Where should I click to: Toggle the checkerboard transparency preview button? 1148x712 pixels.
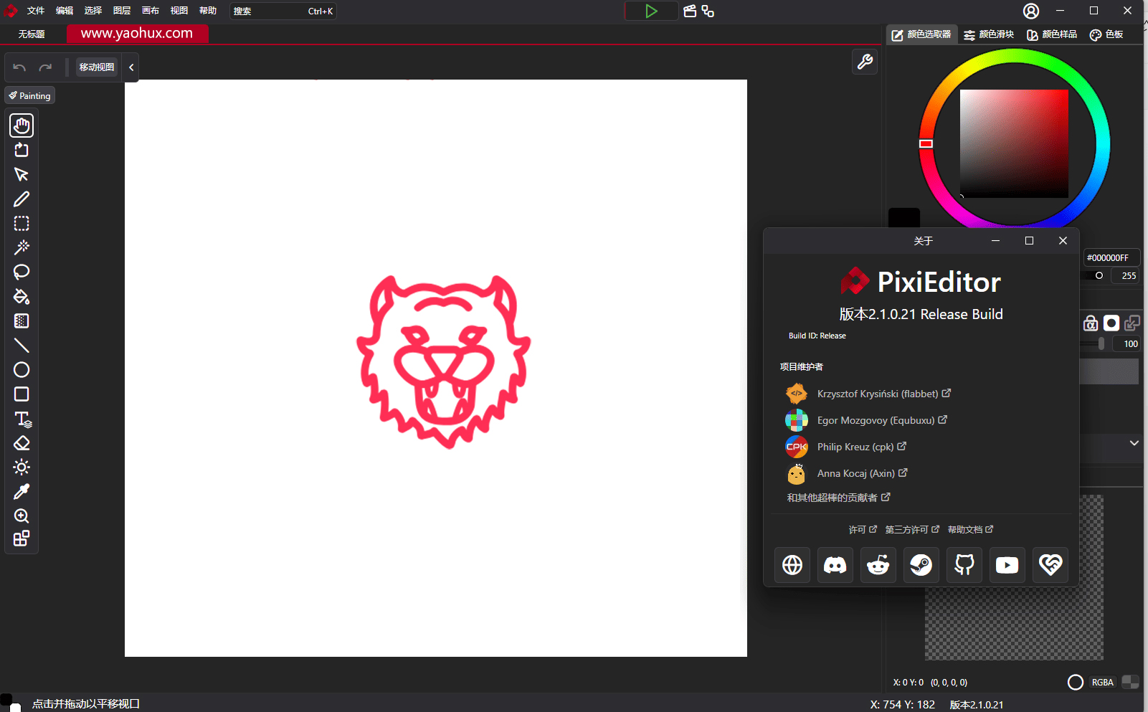tap(1130, 682)
